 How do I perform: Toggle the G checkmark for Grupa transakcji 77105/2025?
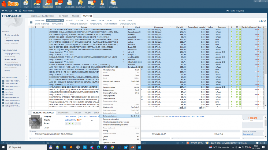click(123, 59)
